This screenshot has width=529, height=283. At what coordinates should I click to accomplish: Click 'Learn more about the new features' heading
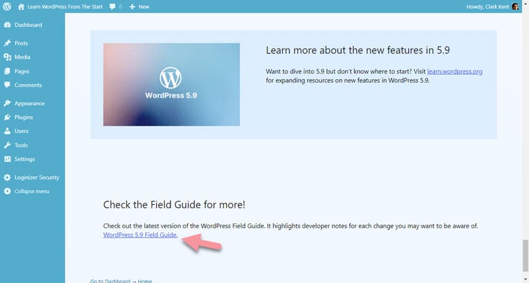pyautogui.click(x=358, y=50)
